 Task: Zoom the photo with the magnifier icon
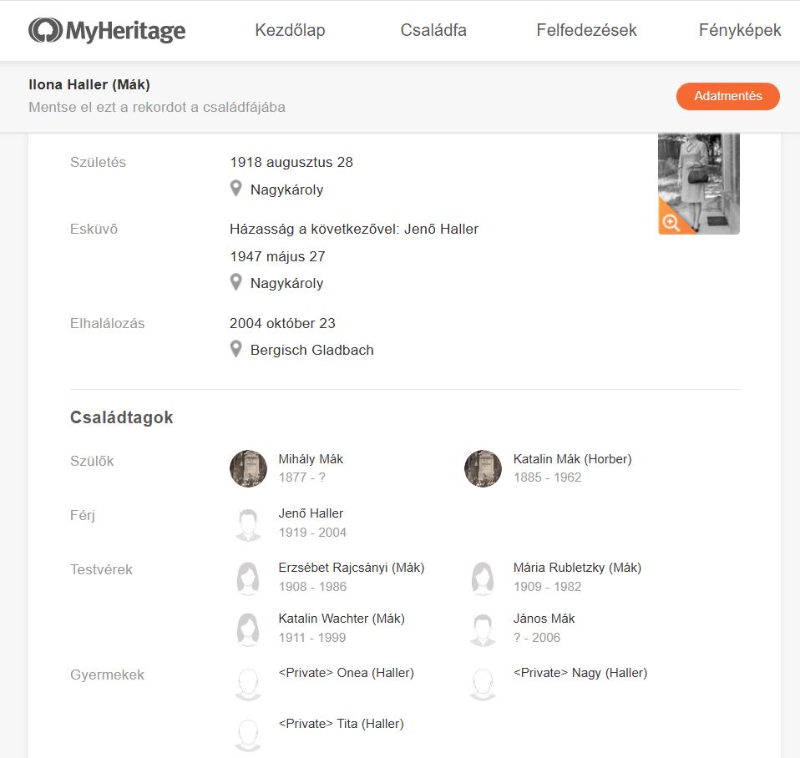pos(671,222)
